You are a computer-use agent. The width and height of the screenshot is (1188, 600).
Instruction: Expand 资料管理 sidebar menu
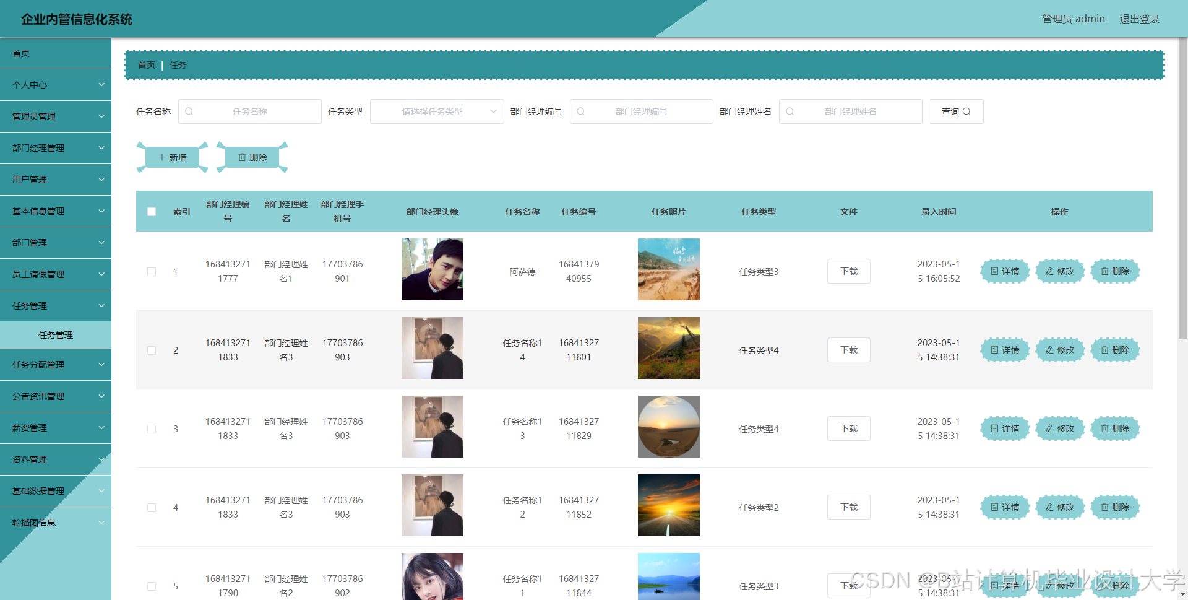pyautogui.click(x=56, y=459)
